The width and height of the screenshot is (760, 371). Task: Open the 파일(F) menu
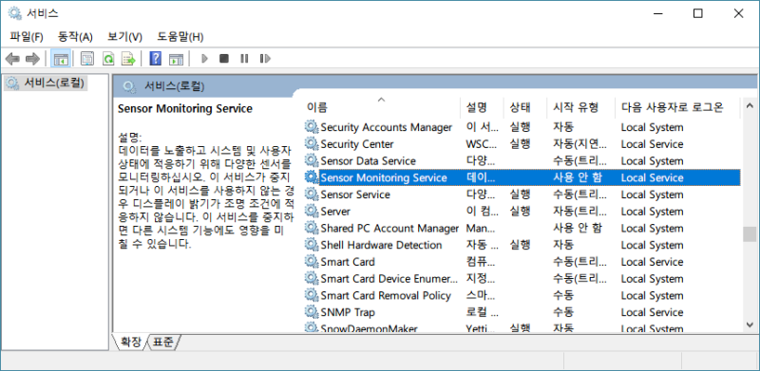click(x=27, y=37)
